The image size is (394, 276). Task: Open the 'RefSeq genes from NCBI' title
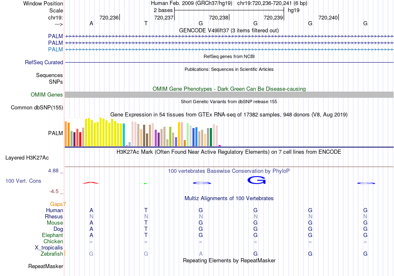(x=229, y=56)
